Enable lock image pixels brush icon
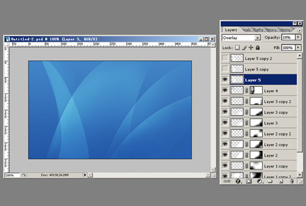This screenshot has height=206, width=306. click(244, 47)
